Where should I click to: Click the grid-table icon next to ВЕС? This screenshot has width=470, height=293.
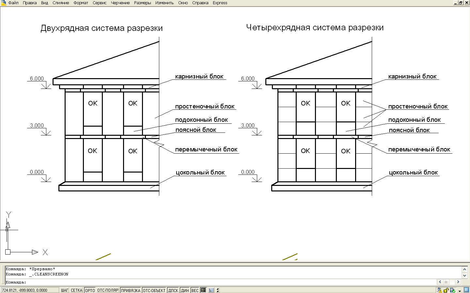tap(211, 290)
